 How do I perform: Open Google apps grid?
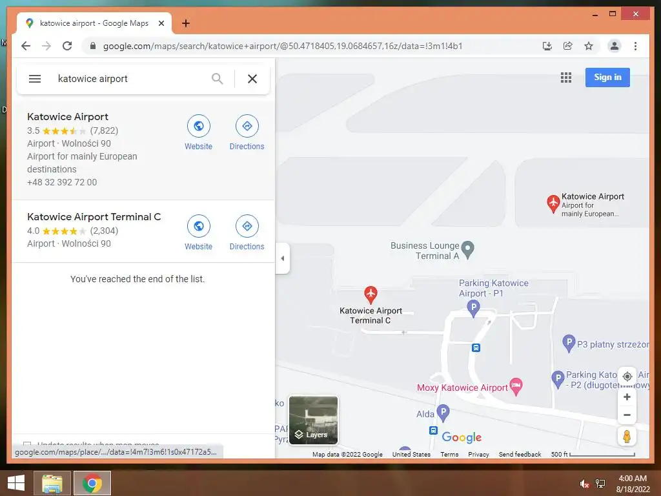point(566,77)
